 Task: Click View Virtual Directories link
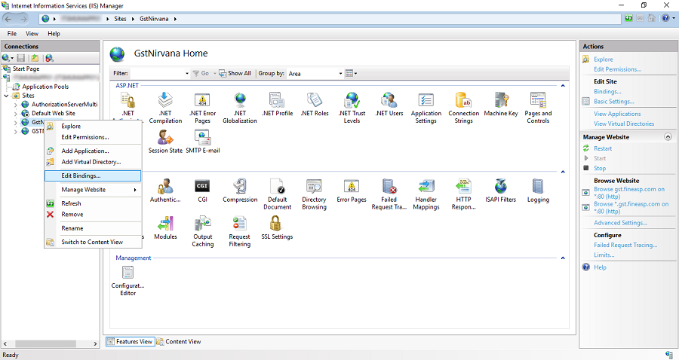pos(624,124)
